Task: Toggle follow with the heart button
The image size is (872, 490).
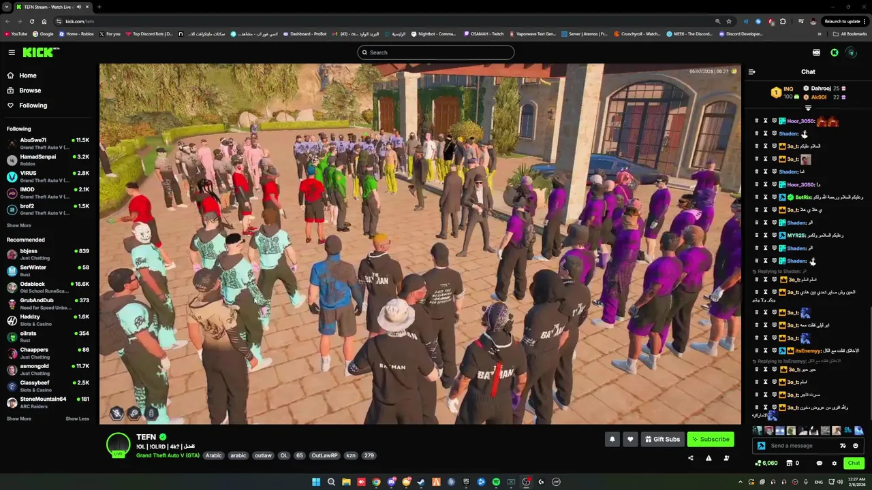Action: coord(630,439)
